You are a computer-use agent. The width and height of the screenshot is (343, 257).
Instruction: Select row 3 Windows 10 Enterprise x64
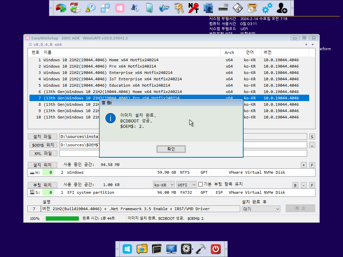click(169, 73)
